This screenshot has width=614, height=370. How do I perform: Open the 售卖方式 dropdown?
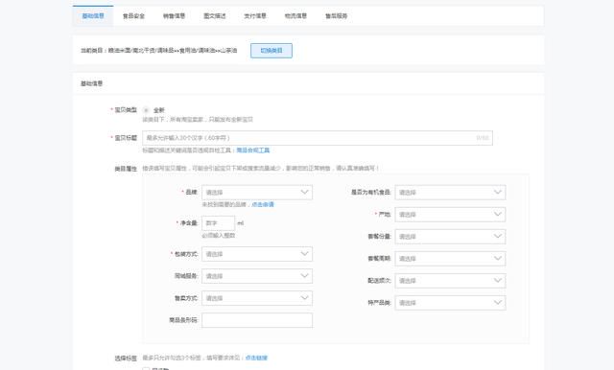point(257,298)
